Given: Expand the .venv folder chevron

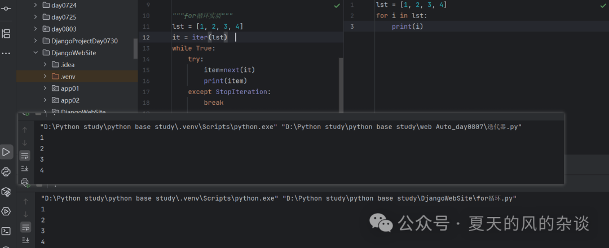Looking at the screenshot, I should pos(45,77).
